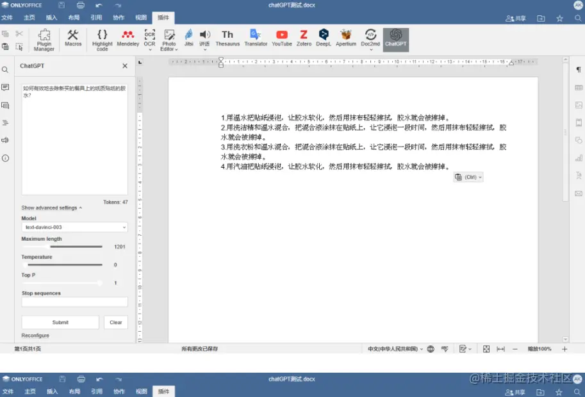This screenshot has height=397, width=585.
Task: Open the About info icon in sidebar
Action: pyautogui.click(x=5, y=158)
